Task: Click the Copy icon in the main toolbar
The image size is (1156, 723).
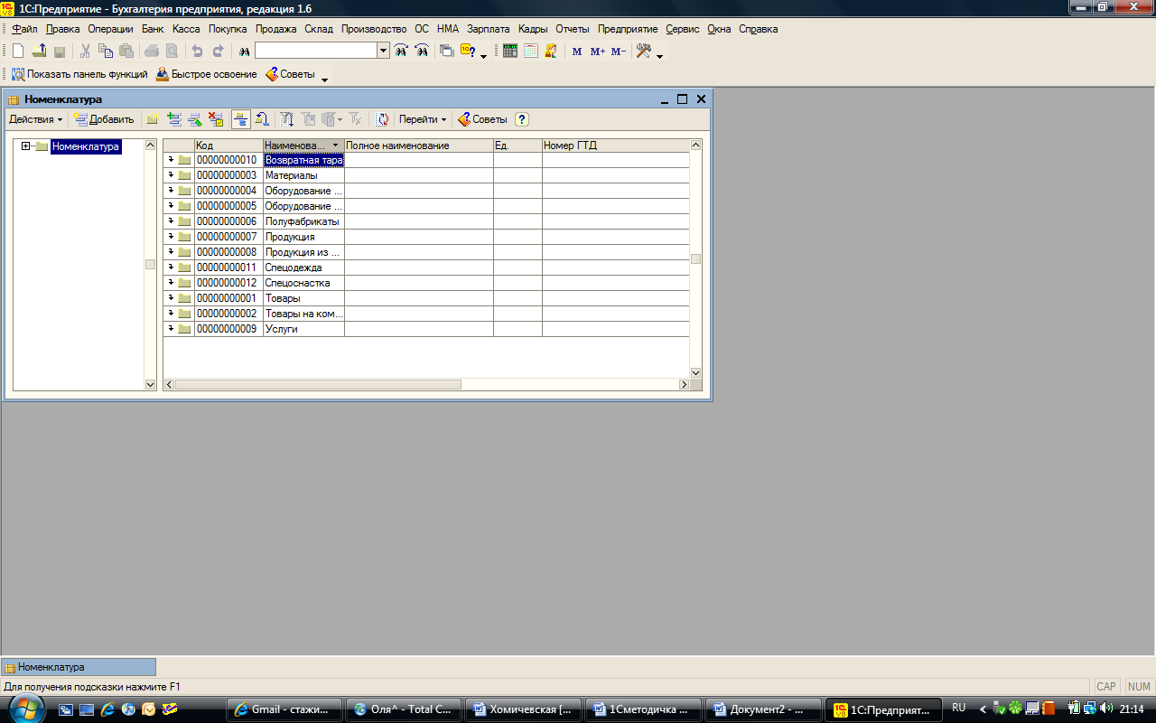Action: coord(106,51)
